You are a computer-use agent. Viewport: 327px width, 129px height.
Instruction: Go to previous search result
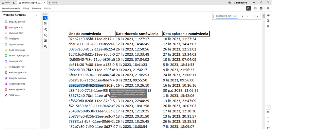[242, 16]
